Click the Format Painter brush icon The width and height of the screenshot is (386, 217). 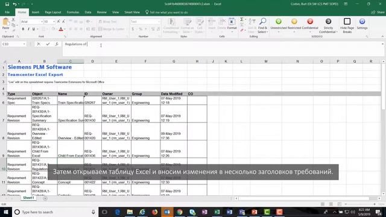(x=13, y=30)
